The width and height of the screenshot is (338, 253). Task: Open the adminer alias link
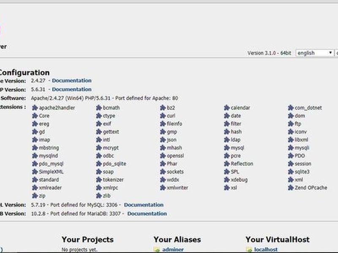coord(173,250)
